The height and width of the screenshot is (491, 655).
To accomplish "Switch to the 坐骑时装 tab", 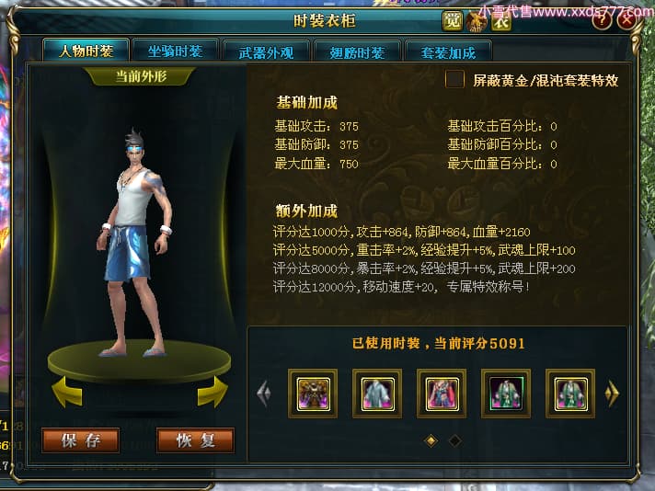I will [x=175, y=51].
